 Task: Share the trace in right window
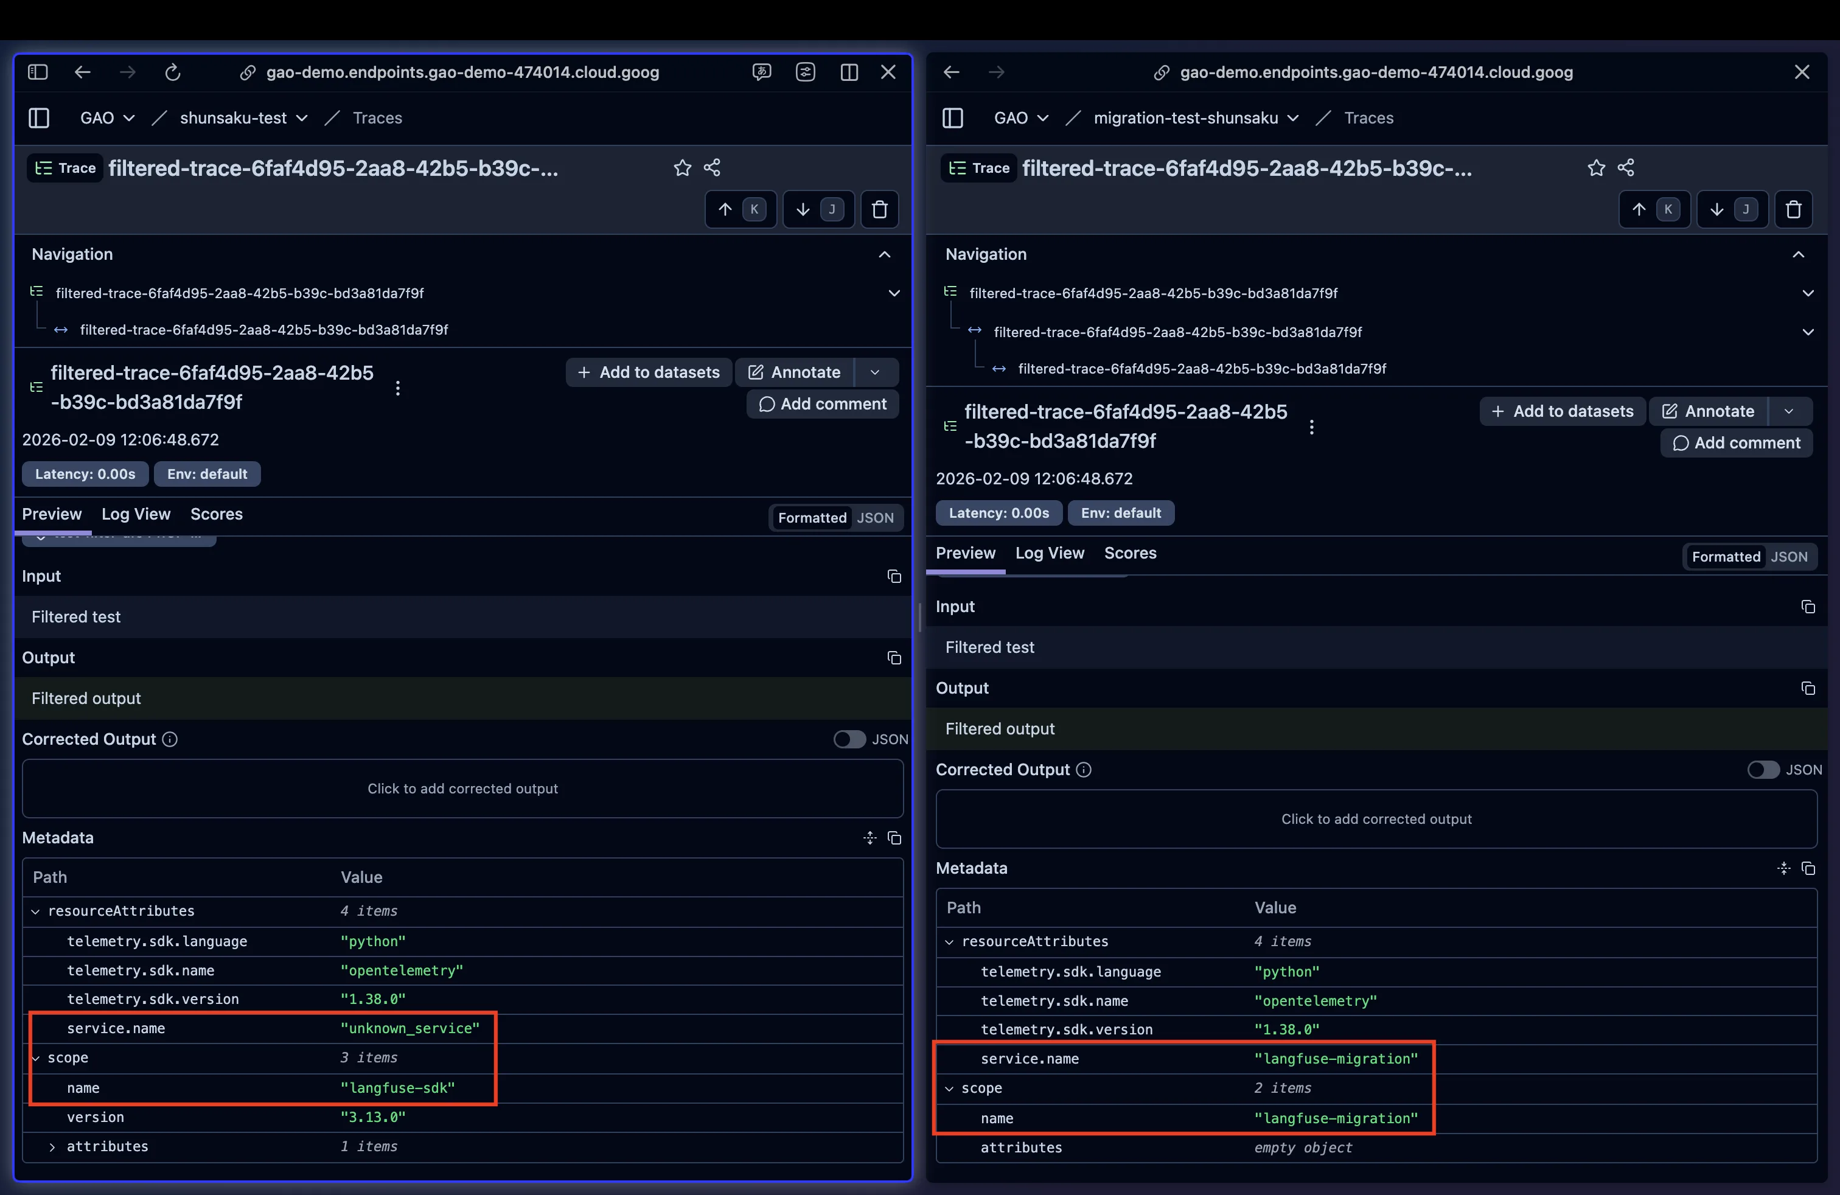click(x=1626, y=168)
